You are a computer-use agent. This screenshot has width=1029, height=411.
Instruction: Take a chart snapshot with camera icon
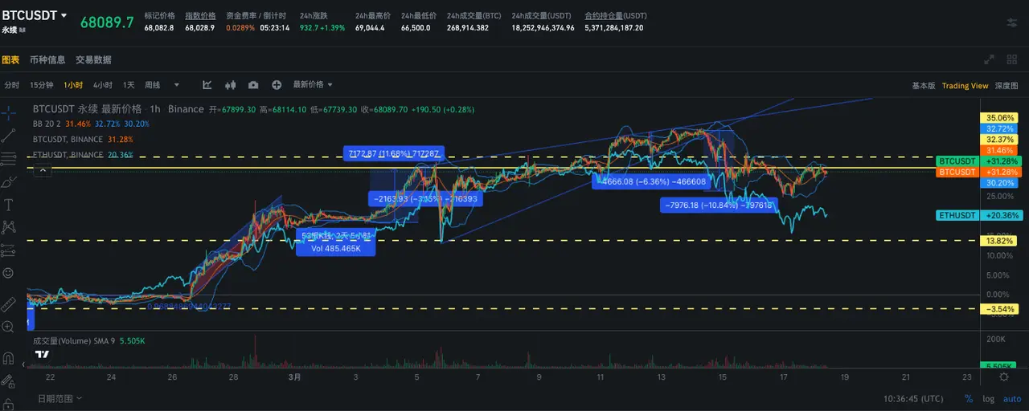[253, 85]
